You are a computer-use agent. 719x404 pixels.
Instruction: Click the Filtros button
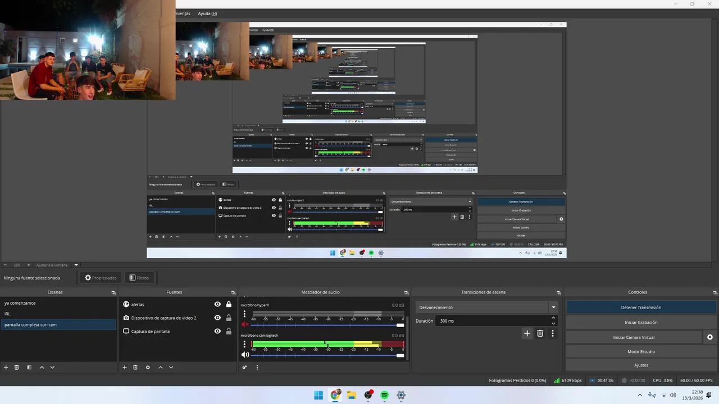(x=139, y=278)
